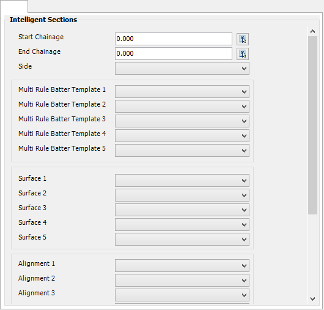
Task: Expand Multi Rule Batter Template 4 combo box
Action: (x=182, y=135)
